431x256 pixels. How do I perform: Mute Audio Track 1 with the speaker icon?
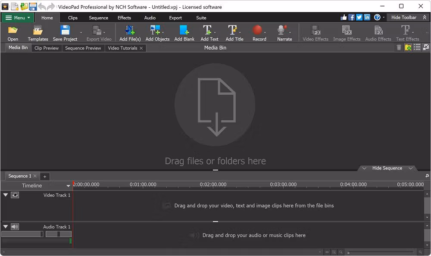(15, 227)
